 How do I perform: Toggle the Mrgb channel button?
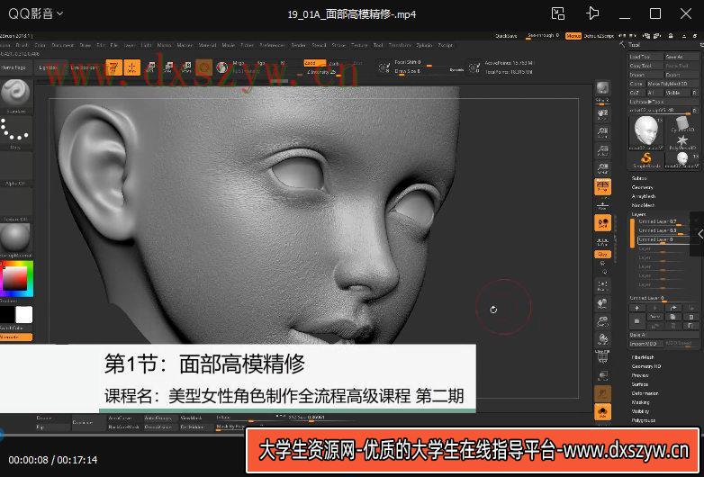pos(239,63)
